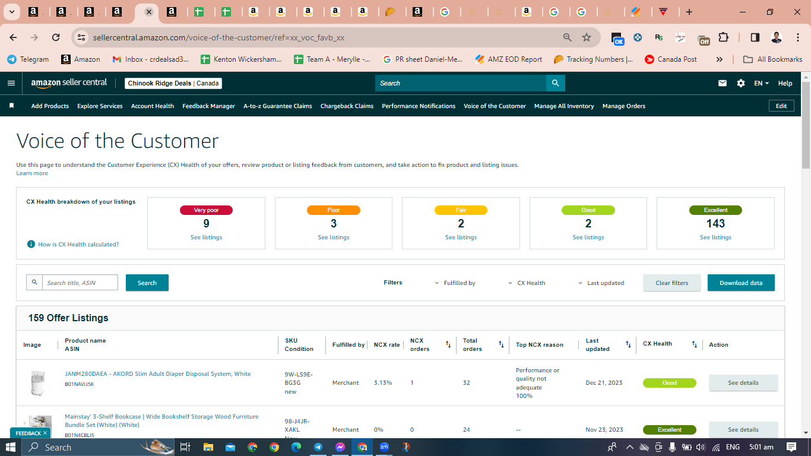This screenshot has width=811, height=456.
Task: Reload the page with the browser refresh button
Action: tap(56, 37)
